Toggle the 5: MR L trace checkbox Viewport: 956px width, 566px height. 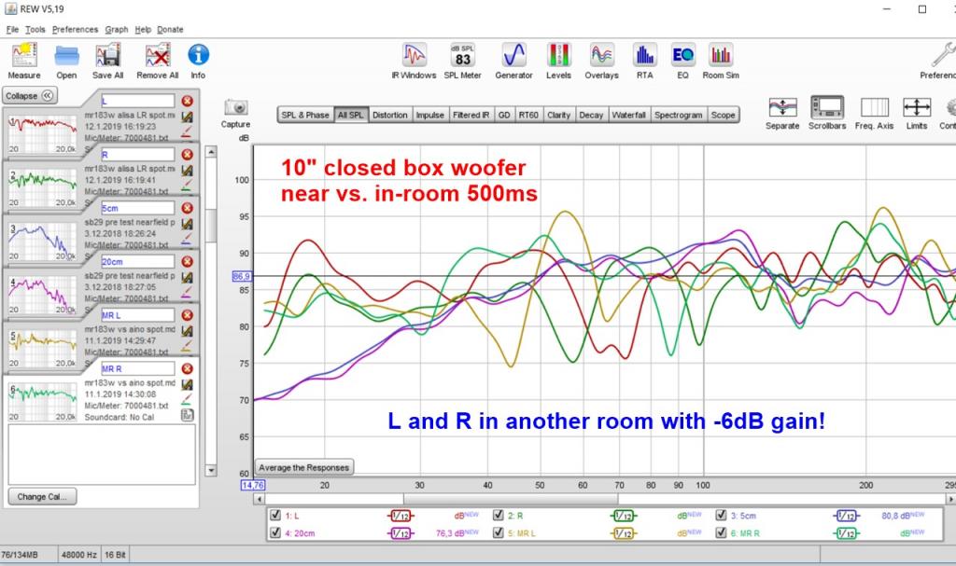[x=499, y=533]
